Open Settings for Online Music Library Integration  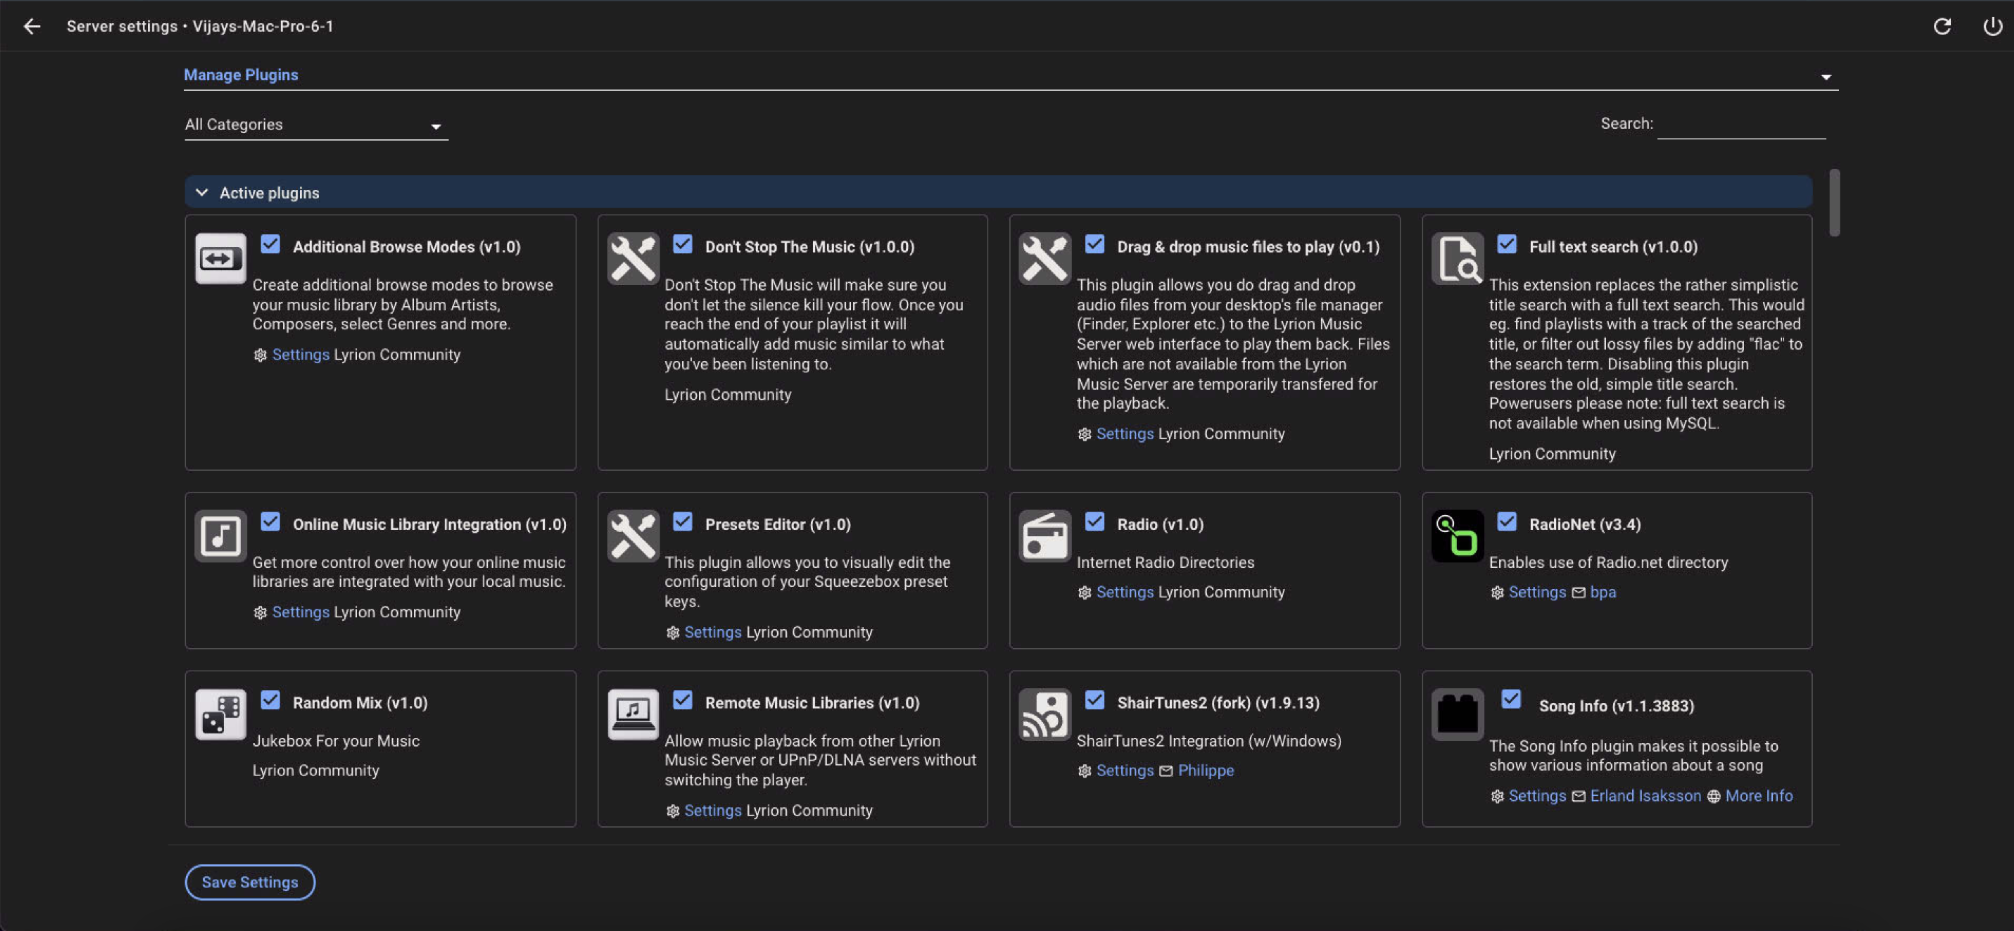[301, 612]
